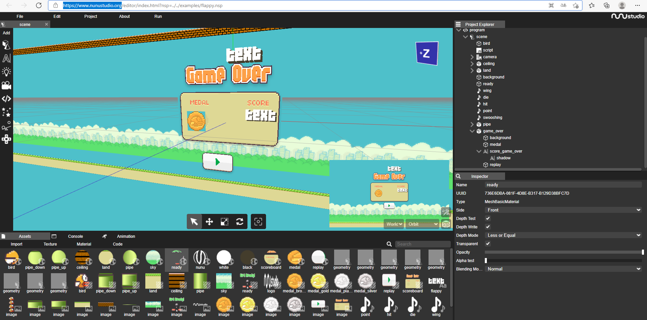Toggle the Depth Write checkbox
This screenshot has width=647, height=320.
(x=488, y=227)
